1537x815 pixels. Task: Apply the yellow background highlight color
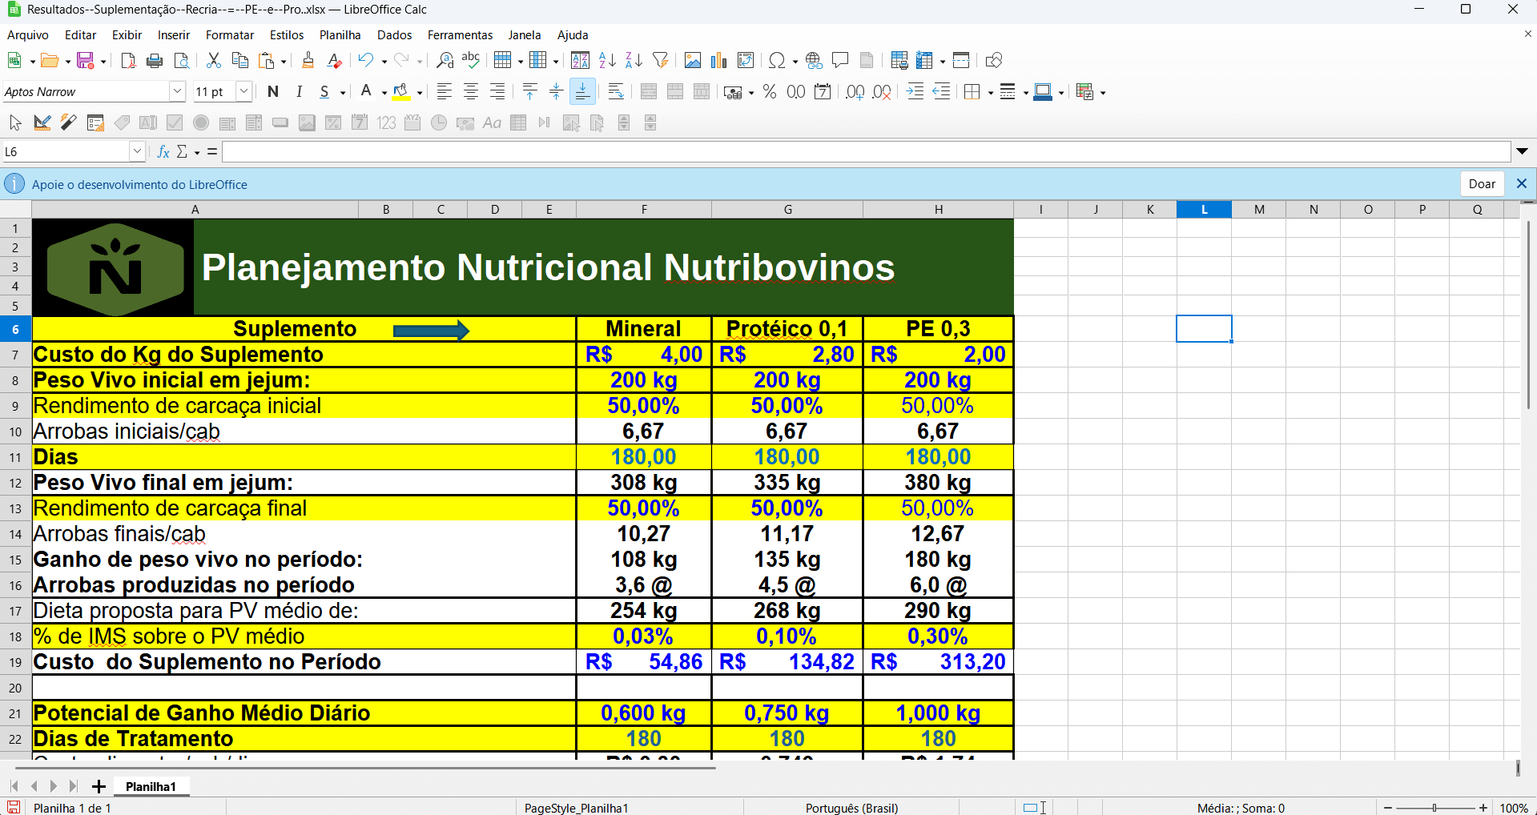click(401, 92)
